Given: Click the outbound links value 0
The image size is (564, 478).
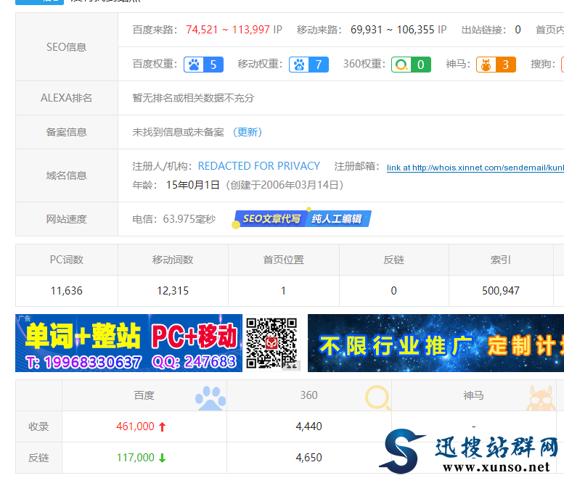Looking at the screenshot, I should tap(518, 30).
